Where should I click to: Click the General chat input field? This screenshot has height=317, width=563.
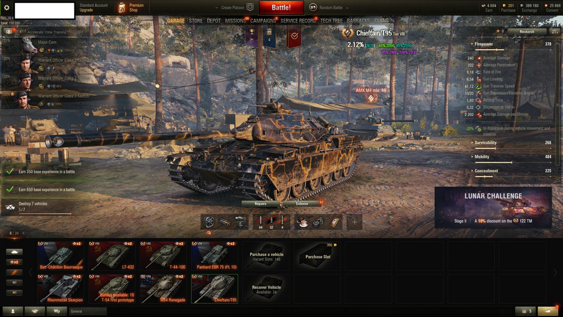88,311
